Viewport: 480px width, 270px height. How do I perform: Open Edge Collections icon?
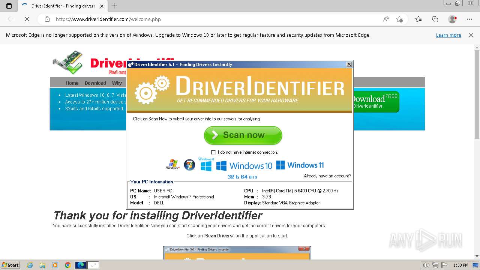[435, 19]
